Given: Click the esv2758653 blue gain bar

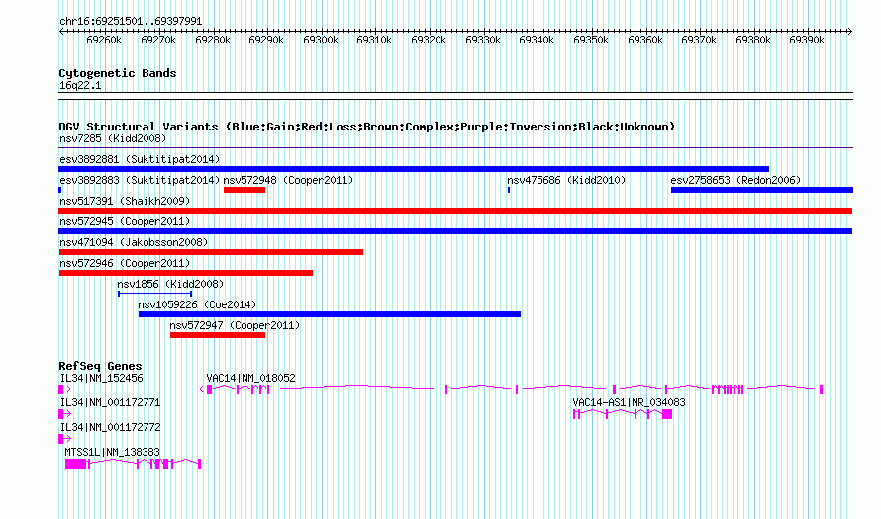Looking at the screenshot, I should tap(762, 190).
